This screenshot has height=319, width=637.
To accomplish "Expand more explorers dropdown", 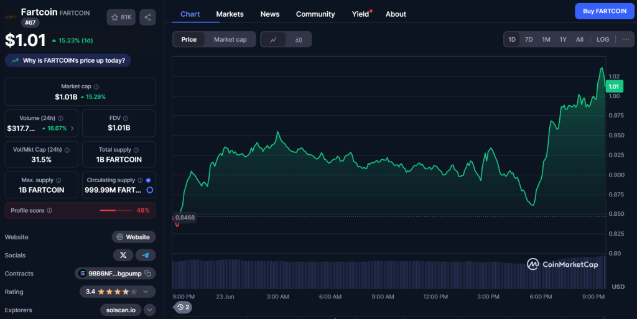I will point(149,310).
